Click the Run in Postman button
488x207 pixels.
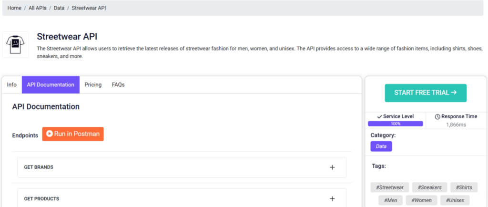[x=73, y=134]
